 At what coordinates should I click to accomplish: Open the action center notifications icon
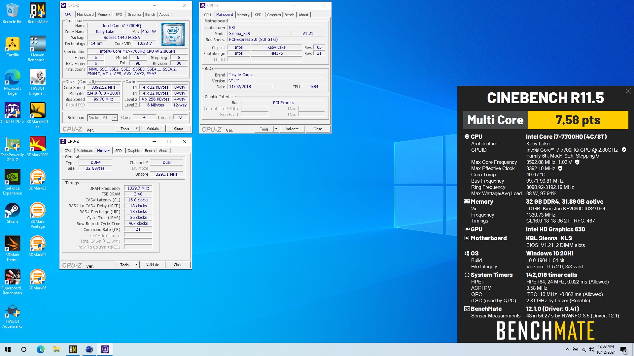pos(624,349)
